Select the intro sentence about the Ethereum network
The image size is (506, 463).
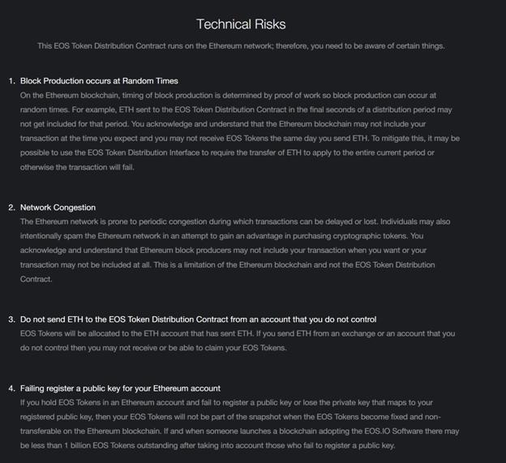[241, 46]
